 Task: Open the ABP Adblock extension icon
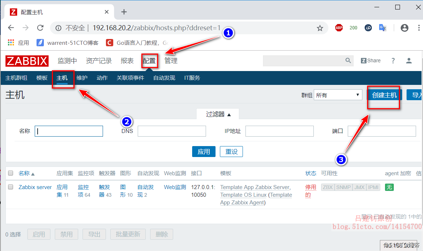(339, 28)
